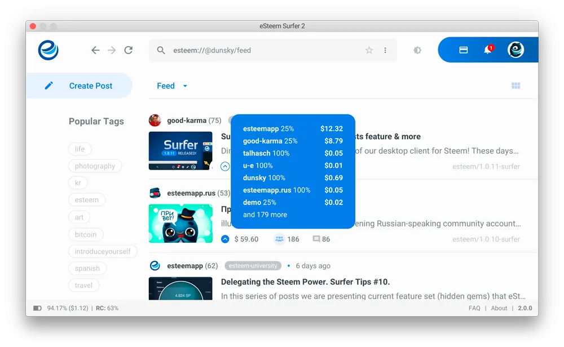Image resolution: width=564 pixels, height=347 pixels.
Task: Select the art tag
Action: click(x=79, y=217)
